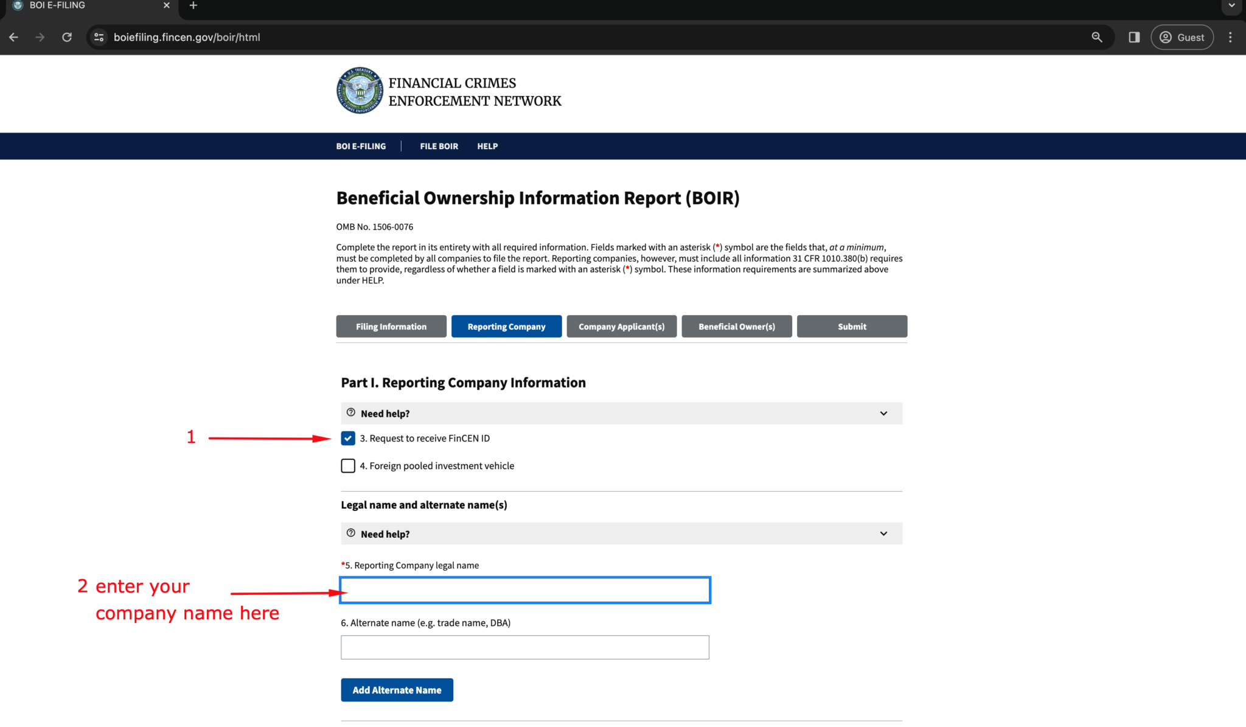
Task: Go to the Submit step
Action: point(851,326)
